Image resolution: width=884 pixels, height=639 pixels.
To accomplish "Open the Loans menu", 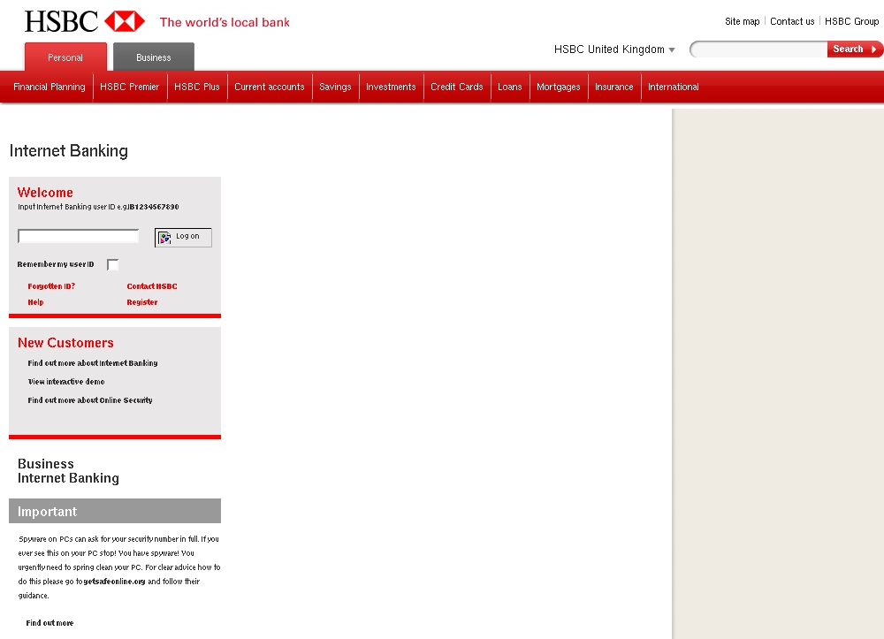I will (510, 87).
